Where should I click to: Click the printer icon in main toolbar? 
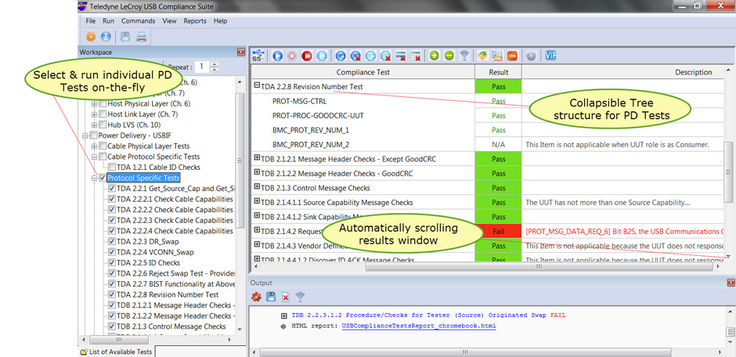pyautogui.click(x=141, y=37)
